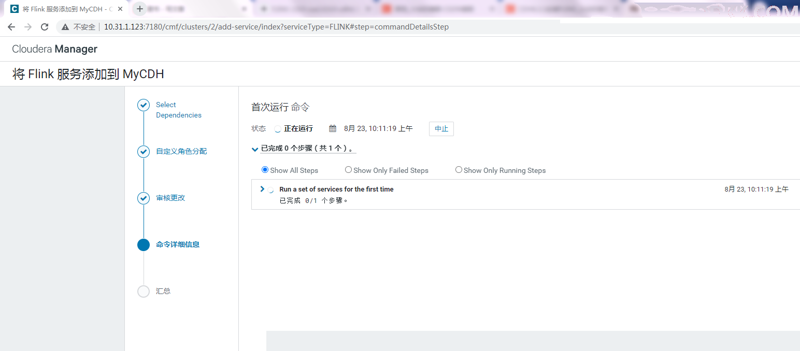The width and height of the screenshot is (800, 351).
Task: Click the Run a set of services for the first time text
Action: tap(336, 189)
